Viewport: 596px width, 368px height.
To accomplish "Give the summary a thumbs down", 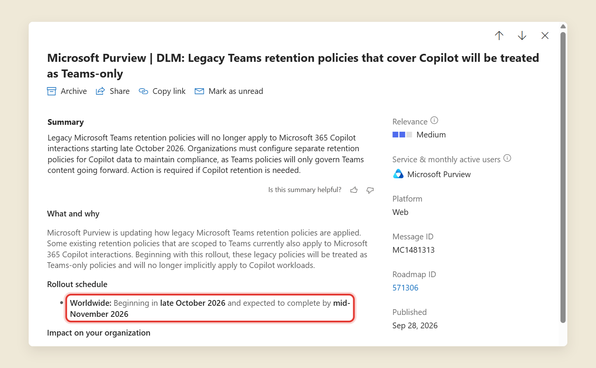I will 370,190.
